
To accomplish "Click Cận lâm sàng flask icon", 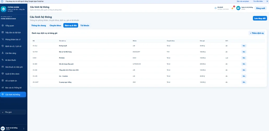I will coord(3,53).
